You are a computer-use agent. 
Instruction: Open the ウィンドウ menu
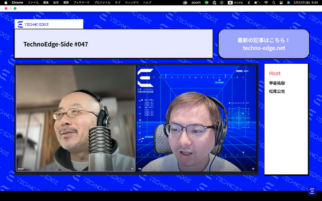(x=131, y=3)
